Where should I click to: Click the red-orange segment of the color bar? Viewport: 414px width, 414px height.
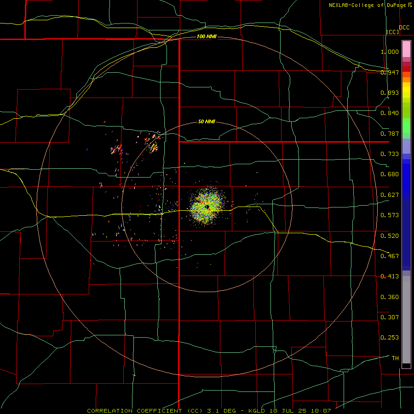point(406,74)
